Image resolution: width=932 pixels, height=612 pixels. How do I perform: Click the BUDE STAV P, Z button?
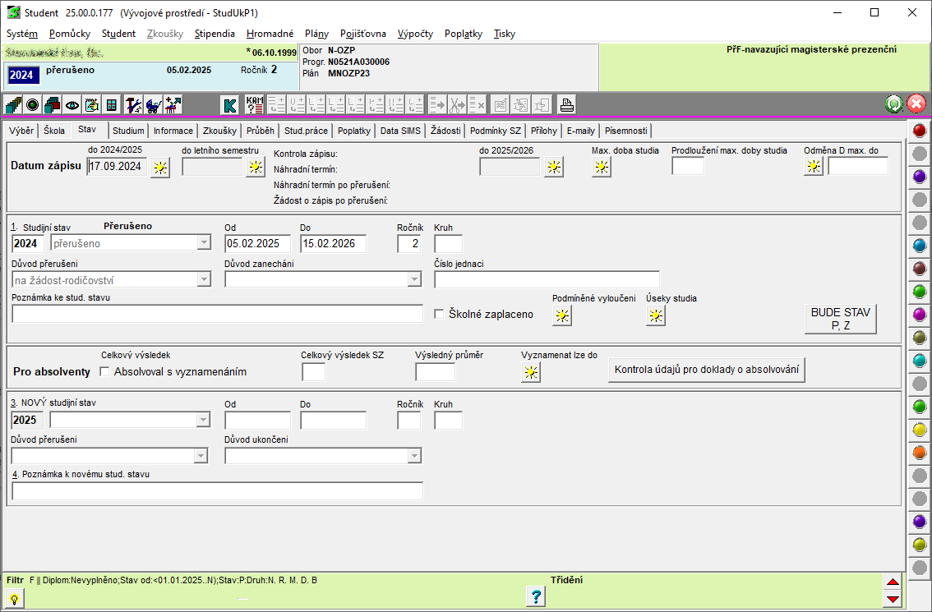[x=840, y=319]
